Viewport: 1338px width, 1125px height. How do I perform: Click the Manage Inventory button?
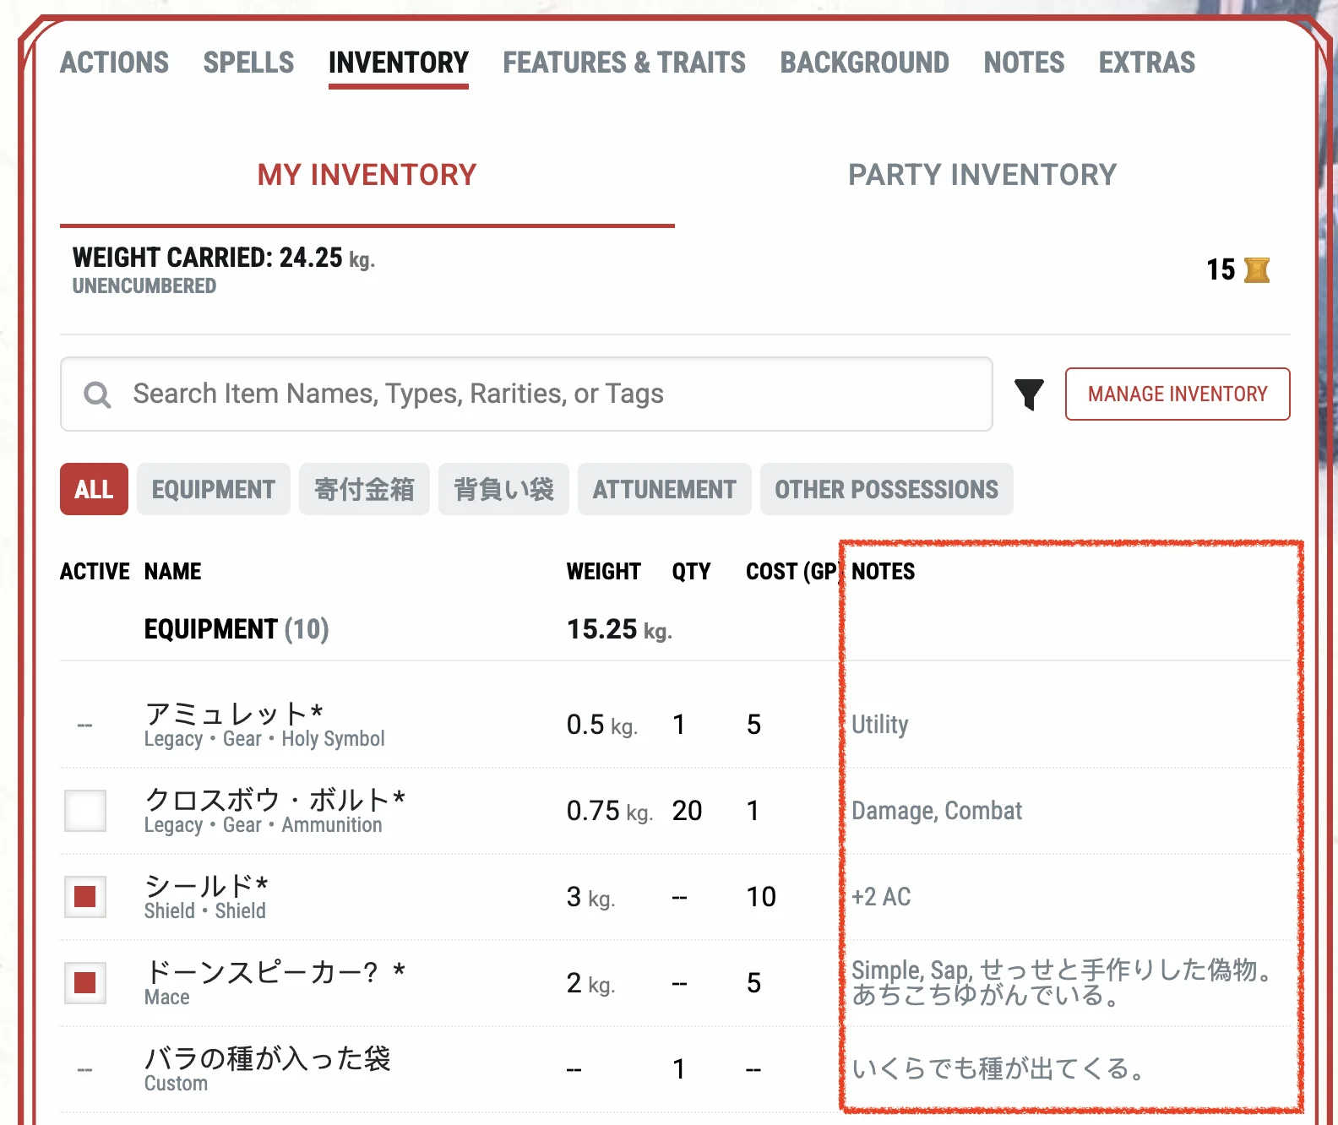click(1177, 394)
